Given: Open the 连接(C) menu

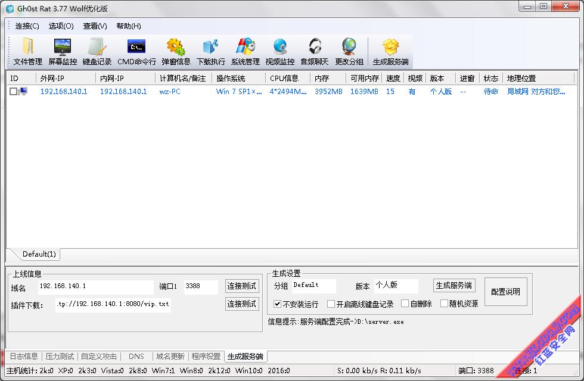Looking at the screenshot, I should (27, 26).
